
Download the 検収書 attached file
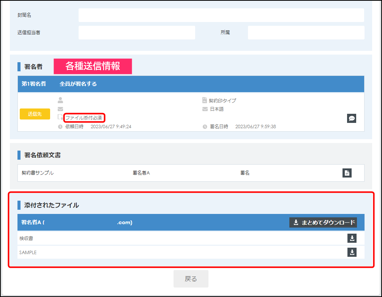[352, 238]
